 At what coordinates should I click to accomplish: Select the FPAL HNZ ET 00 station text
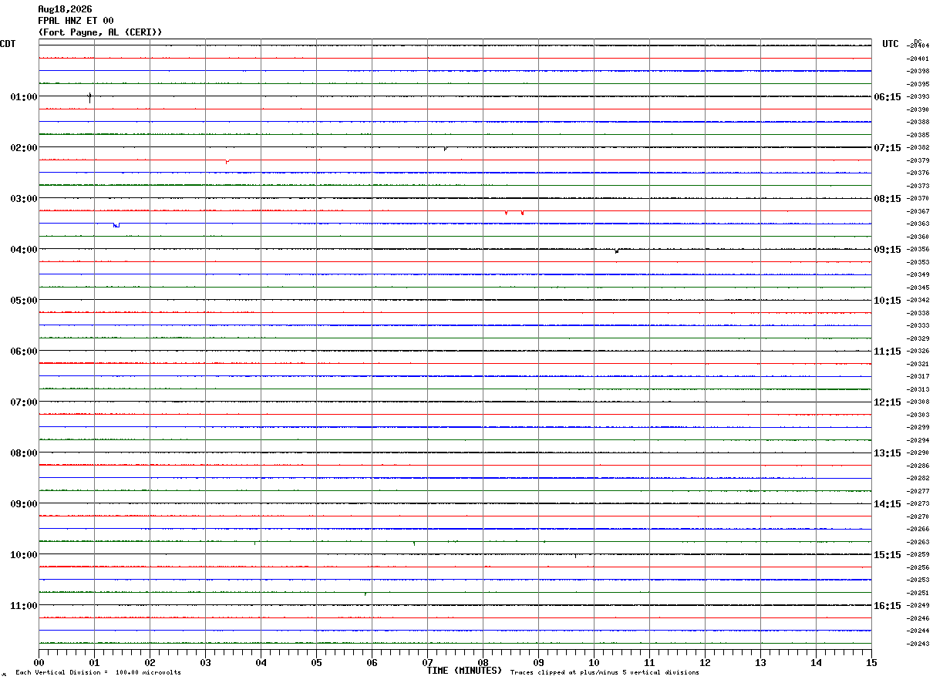(76, 21)
